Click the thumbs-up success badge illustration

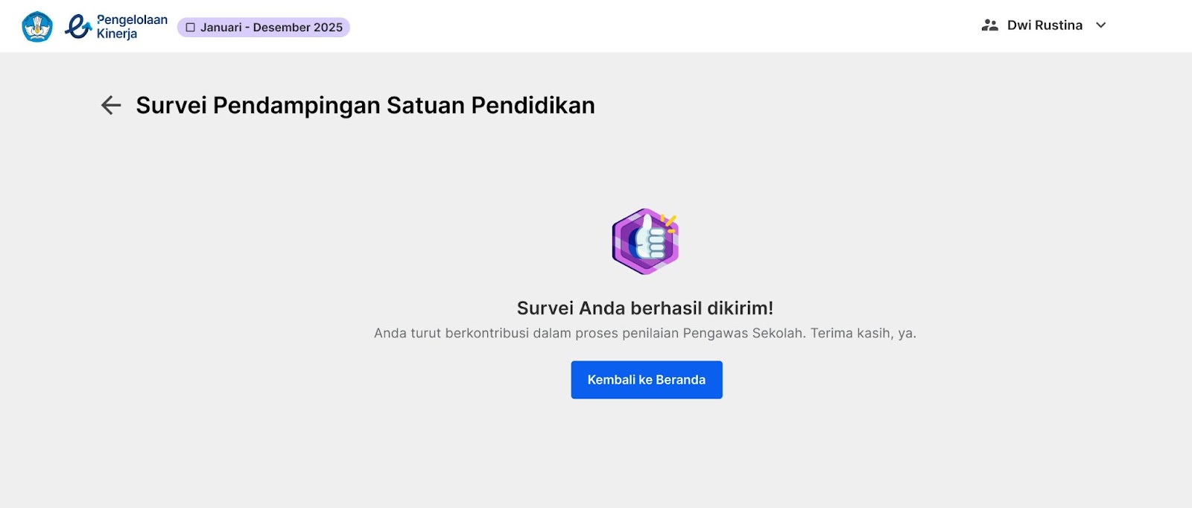coord(645,241)
